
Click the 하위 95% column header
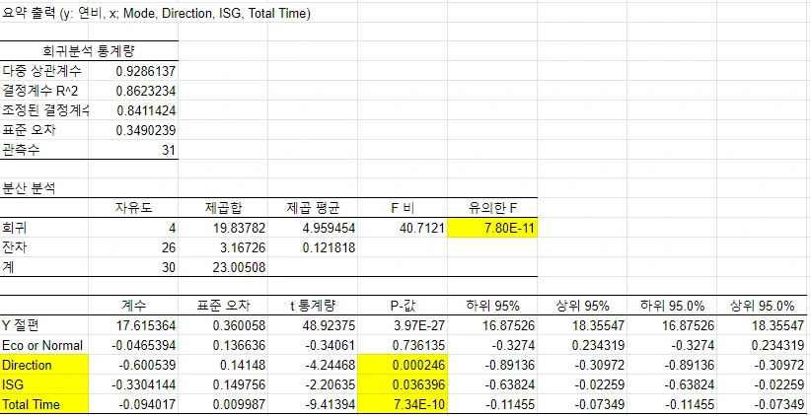(492, 306)
